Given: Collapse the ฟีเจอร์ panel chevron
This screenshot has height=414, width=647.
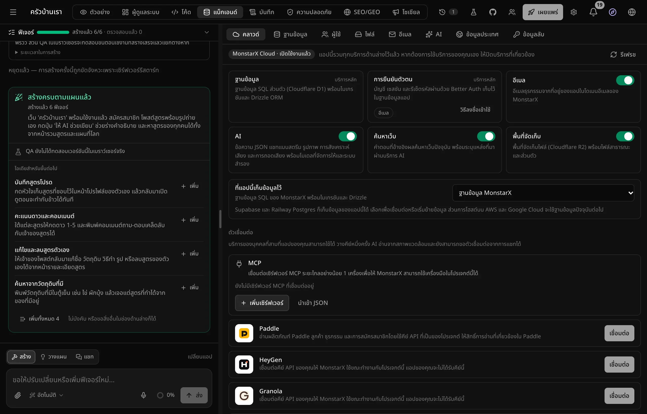Looking at the screenshot, I should (206, 32).
